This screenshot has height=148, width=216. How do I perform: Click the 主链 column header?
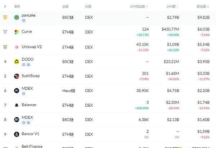65,7
